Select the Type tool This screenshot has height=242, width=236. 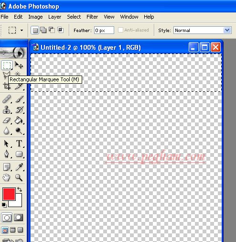pyautogui.click(x=19, y=143)
